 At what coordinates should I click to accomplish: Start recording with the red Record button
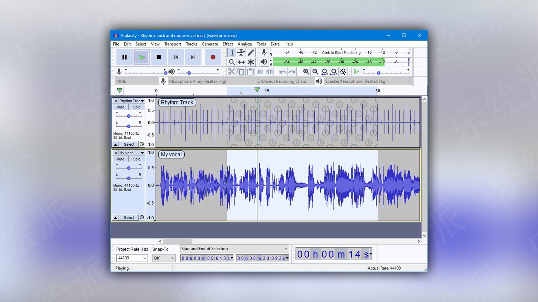[x=213, y=57]
